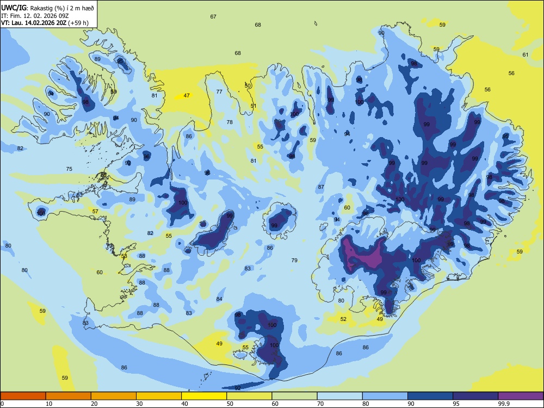This screenshot has height=408, width=544.
Task: Click the purple above-99.9 legend swatch
Action: pos(521,396)
